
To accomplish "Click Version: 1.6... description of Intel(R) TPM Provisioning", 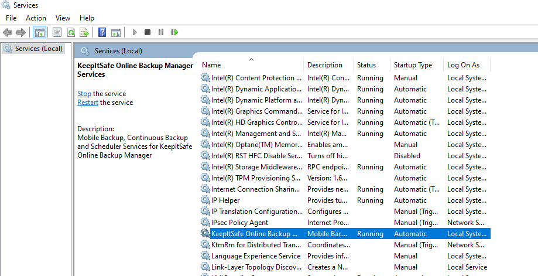I will pos(327,178).
